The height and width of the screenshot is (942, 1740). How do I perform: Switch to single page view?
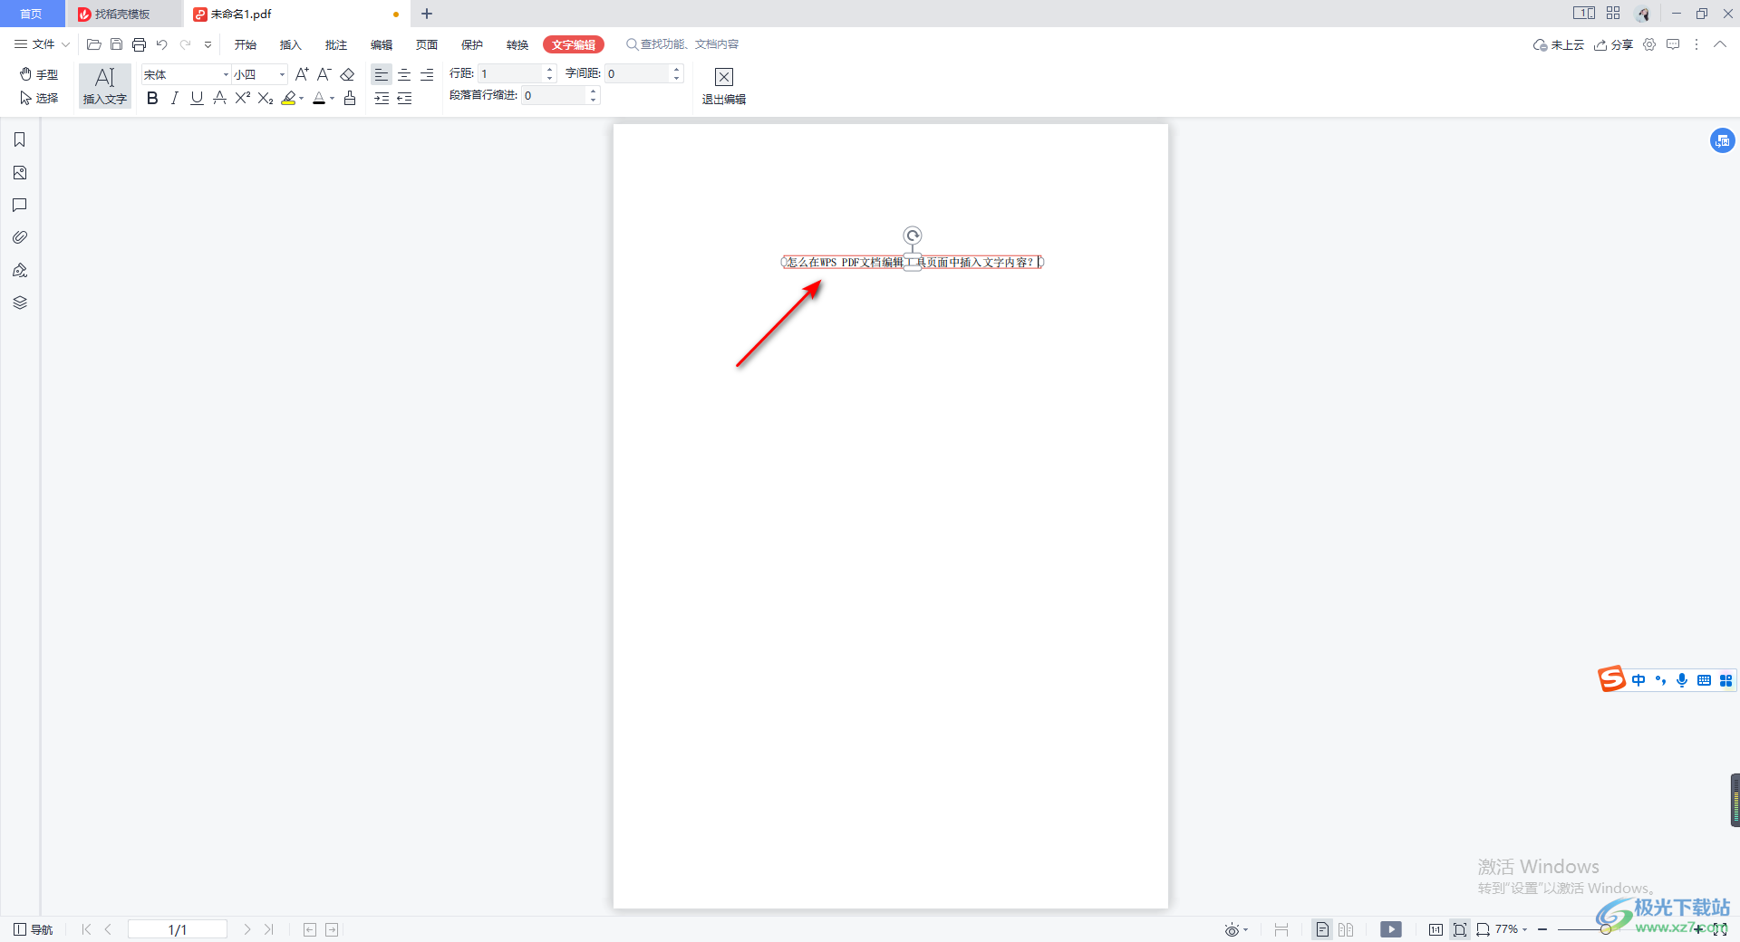1323,929
